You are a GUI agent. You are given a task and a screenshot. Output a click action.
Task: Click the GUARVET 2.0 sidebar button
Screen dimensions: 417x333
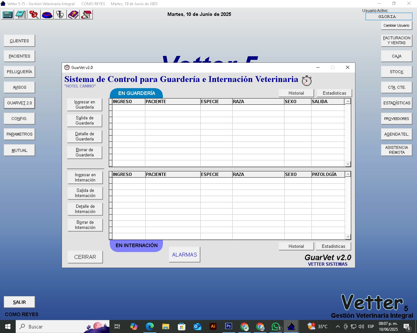click(x=20, y=103)
